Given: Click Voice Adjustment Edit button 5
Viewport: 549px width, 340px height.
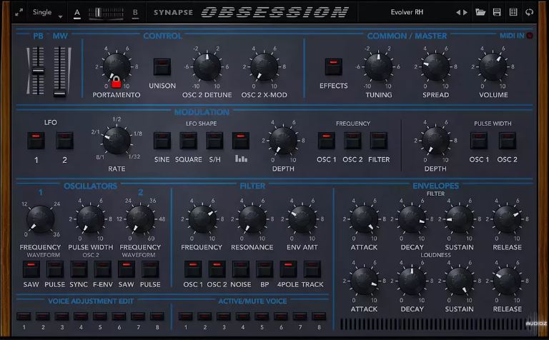Looking at the screenshot, I should point(100,316).
